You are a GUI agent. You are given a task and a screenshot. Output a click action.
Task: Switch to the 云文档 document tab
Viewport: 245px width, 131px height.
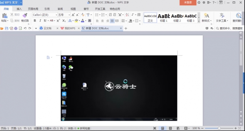point(47,28)
